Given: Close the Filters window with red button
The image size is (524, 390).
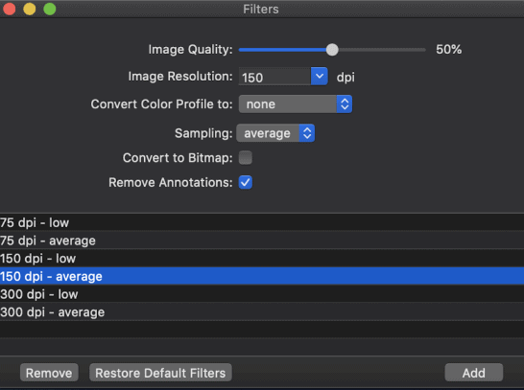Looking at the screenshot, I should click(x=10, y=9).
